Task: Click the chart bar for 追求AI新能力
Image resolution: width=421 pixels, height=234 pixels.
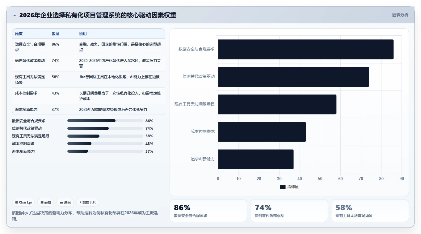Action: pos(256,159)
